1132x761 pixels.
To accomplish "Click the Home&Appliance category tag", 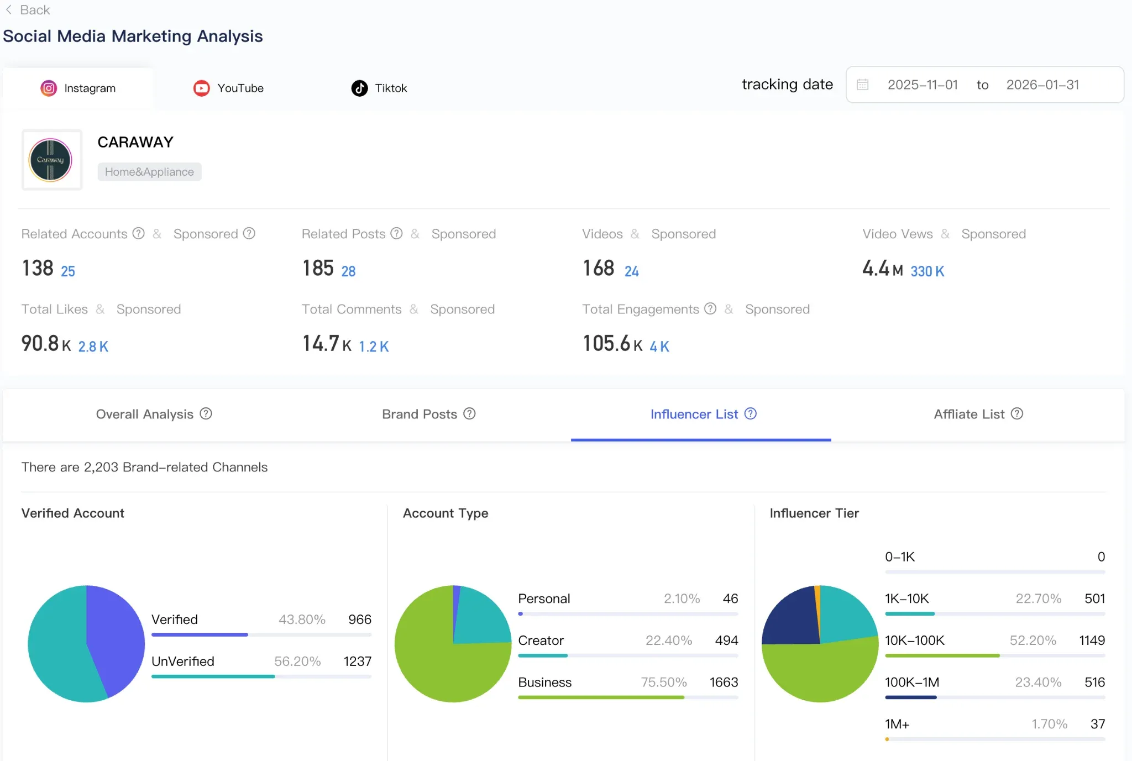I will [x=149, y=172].
